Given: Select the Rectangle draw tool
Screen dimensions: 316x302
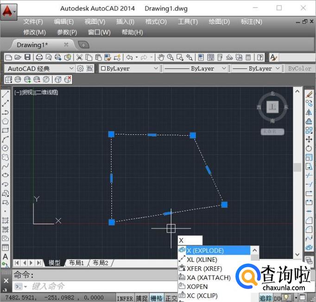Looking at the screenshot, I should [x=6, y=130].
